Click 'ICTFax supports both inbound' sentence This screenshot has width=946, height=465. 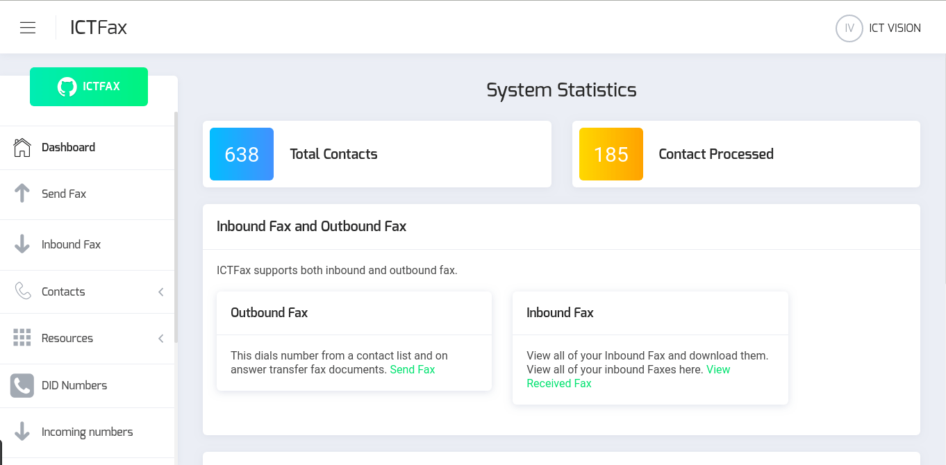(x=337, y=270)
